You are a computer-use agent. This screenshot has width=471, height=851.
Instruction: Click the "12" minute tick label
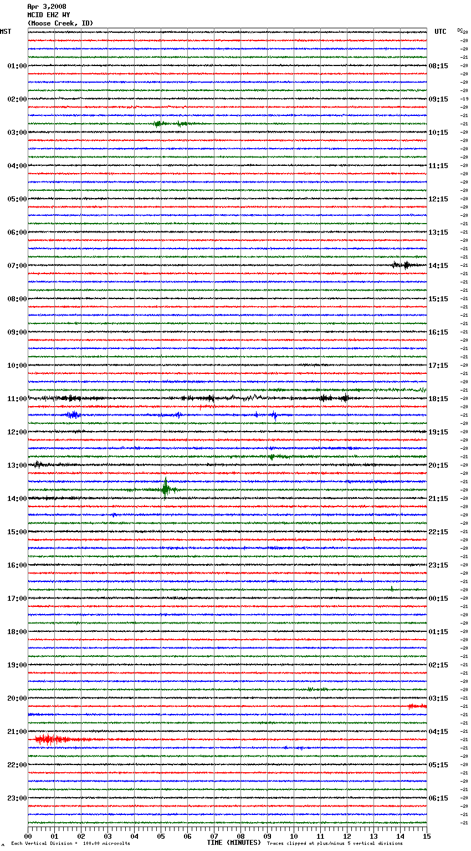pyautogui.click(x=347, y=837)
